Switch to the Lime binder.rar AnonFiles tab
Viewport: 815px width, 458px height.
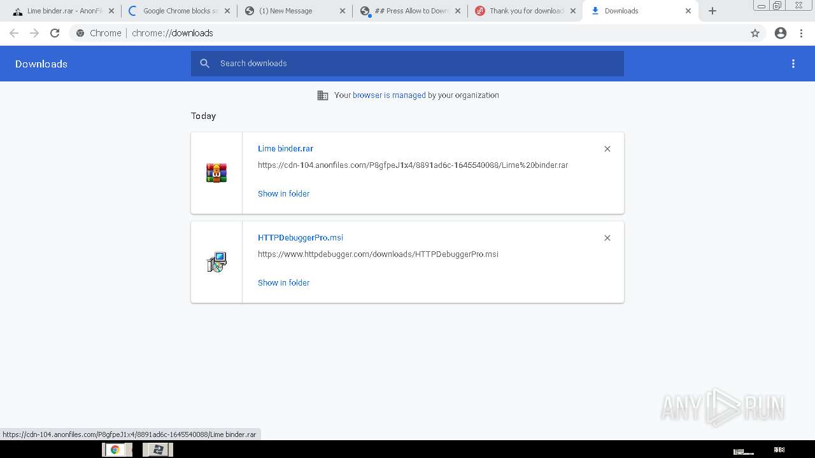click(60, 11)
